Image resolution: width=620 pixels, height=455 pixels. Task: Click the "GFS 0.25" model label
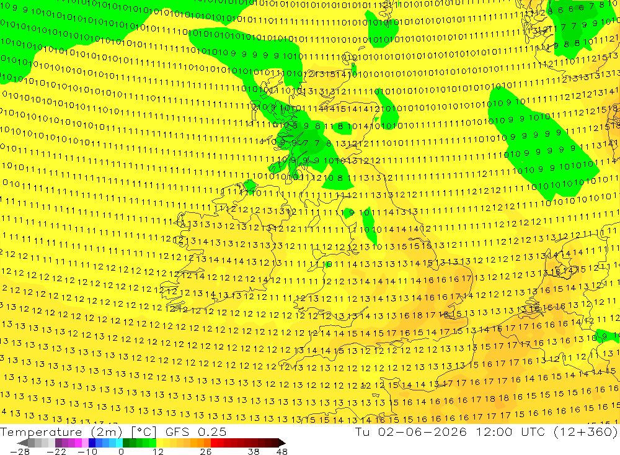click(196, 431)
